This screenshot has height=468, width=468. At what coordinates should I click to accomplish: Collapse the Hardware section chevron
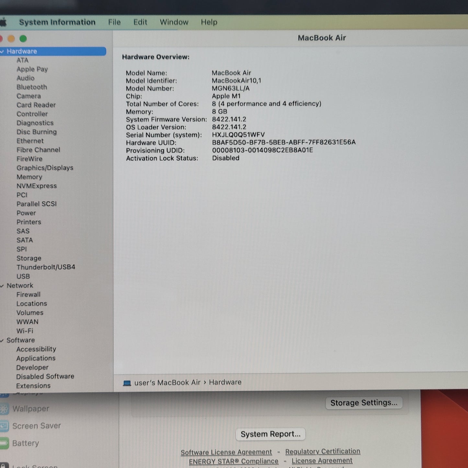(2, 51)
